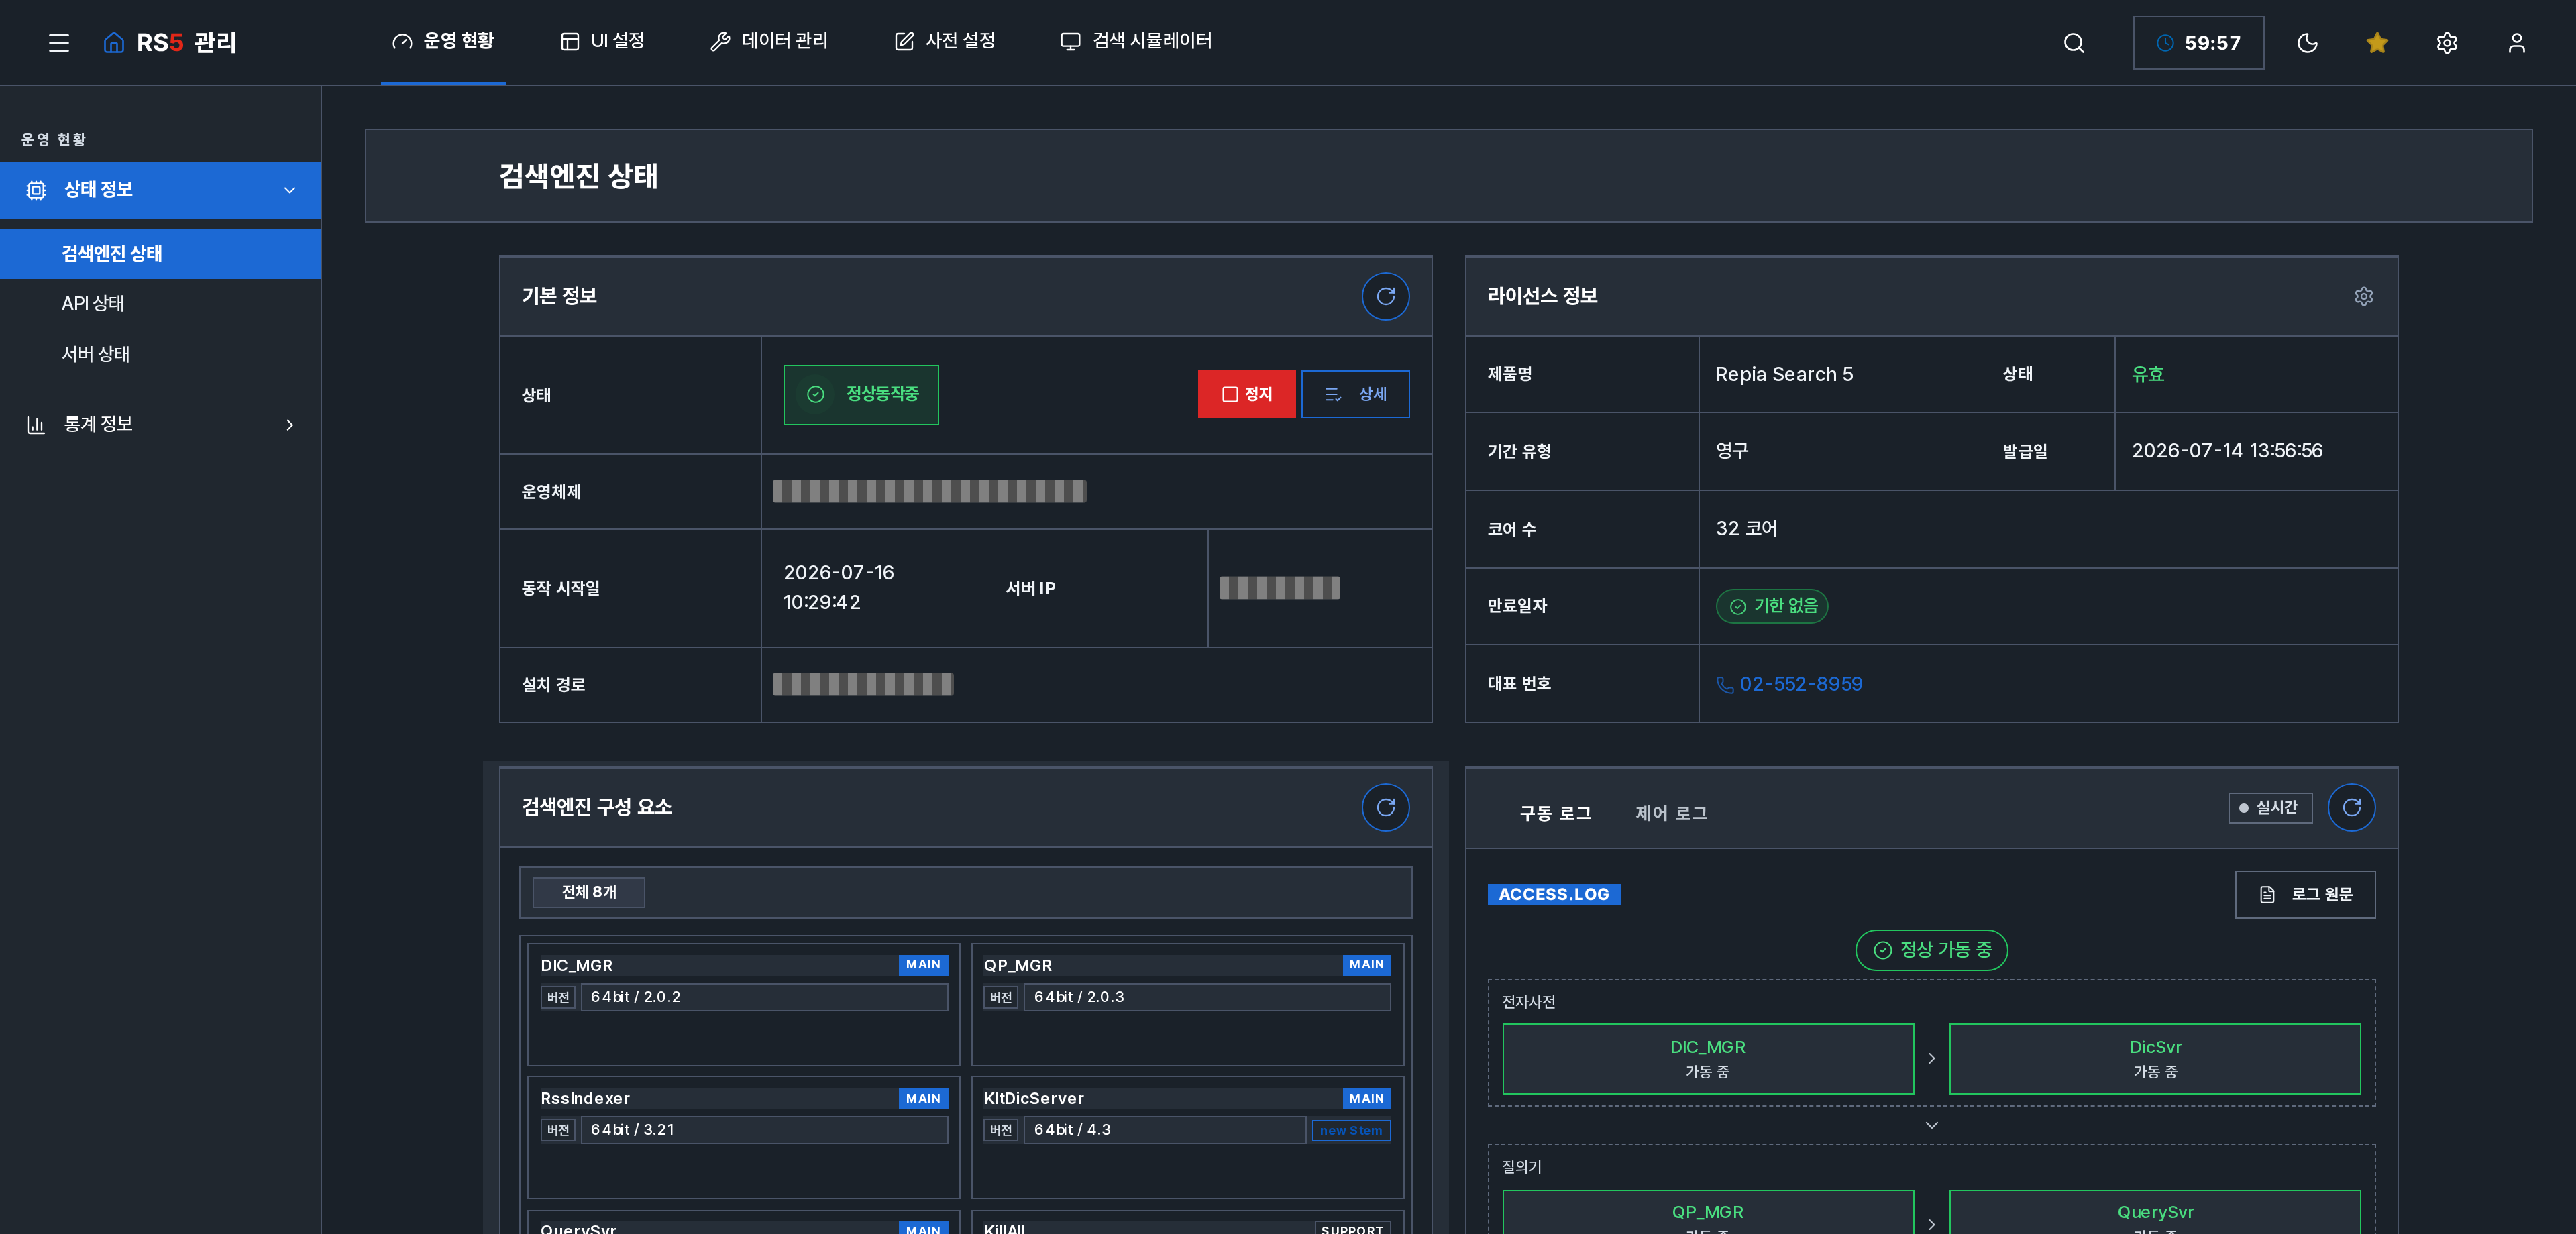Click the 정상 가동 중 status pill
2576x1234 pixels.
[1931, 950]
